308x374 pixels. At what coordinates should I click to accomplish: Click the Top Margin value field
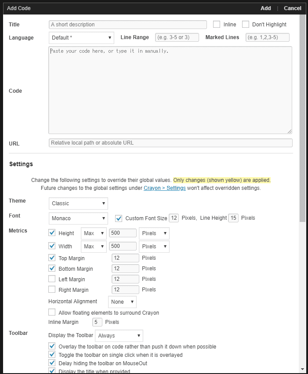(125, 258)
